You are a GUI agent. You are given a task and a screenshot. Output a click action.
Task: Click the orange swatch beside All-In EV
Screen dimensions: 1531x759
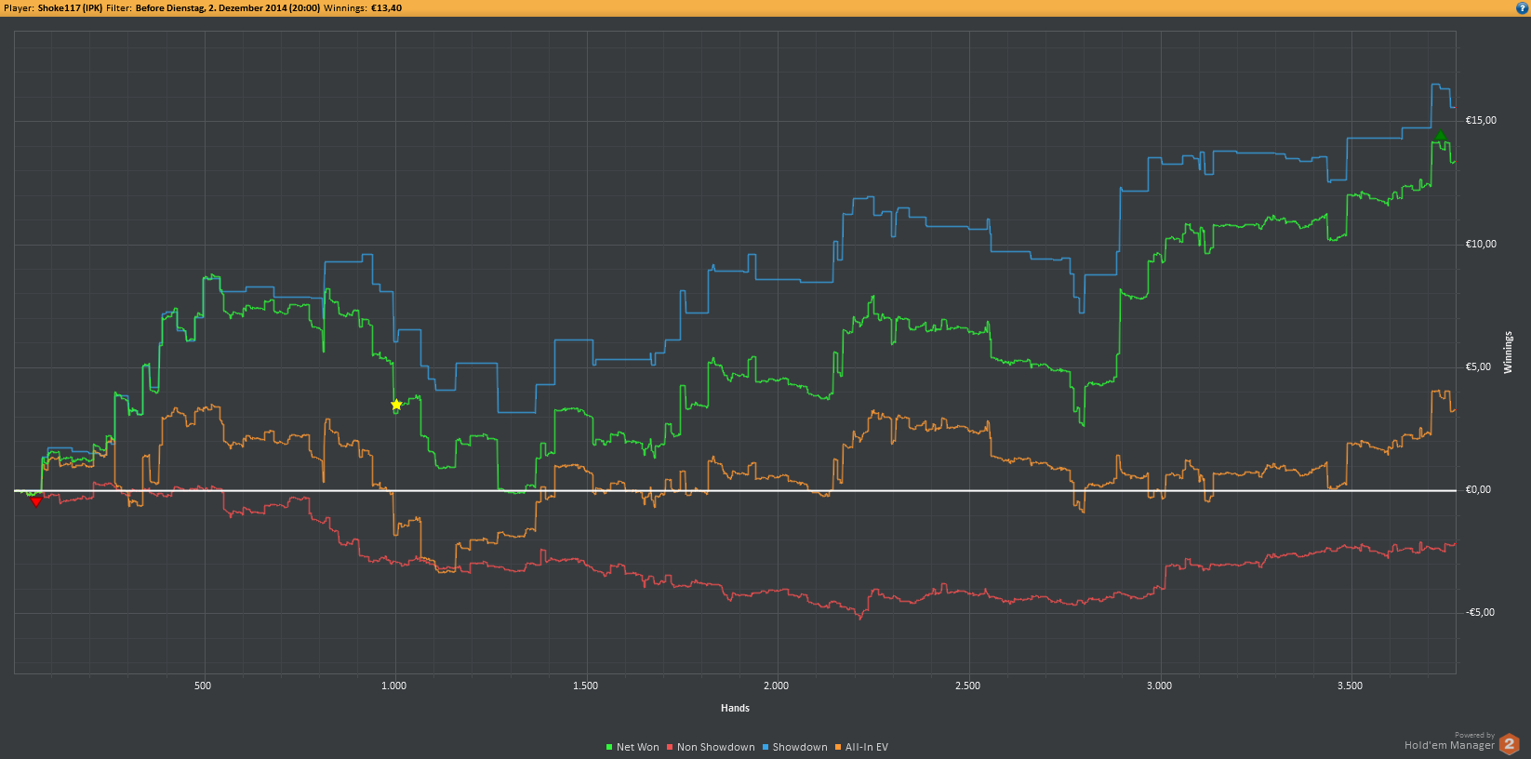click(838, 747)
